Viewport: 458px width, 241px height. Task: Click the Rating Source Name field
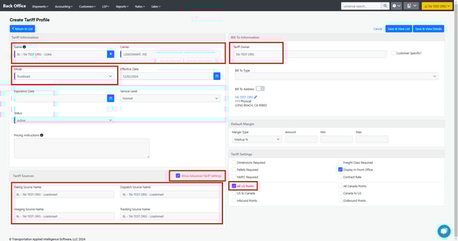click(64, 194)
